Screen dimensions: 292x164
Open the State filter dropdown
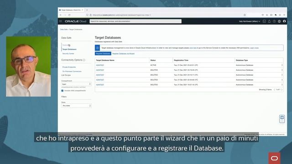(76, 106)
